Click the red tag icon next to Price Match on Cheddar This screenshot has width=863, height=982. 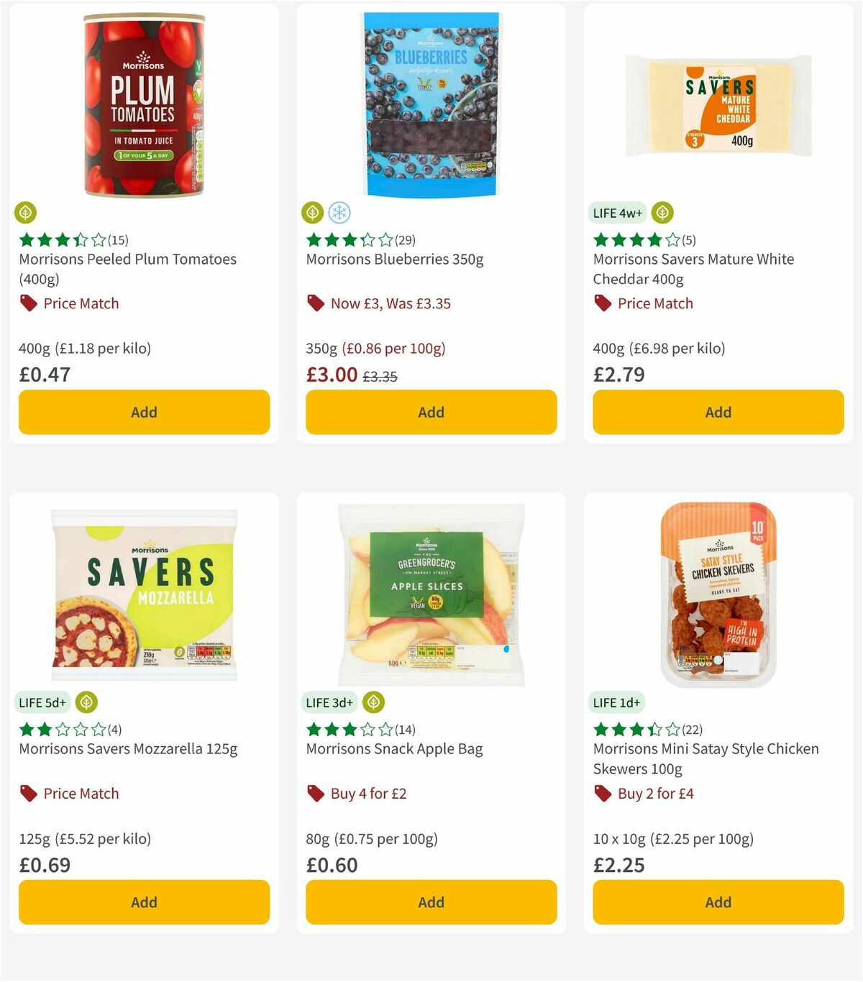click(602, 303)
